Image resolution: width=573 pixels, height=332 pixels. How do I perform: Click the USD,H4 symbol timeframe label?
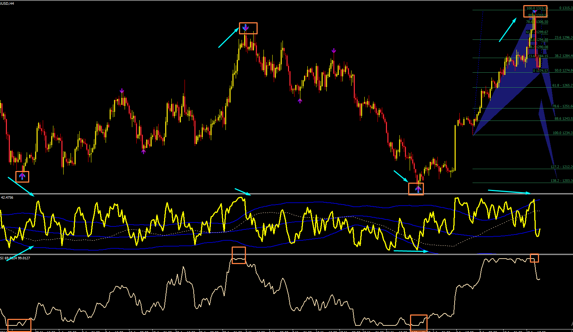(x=7, y=3)
